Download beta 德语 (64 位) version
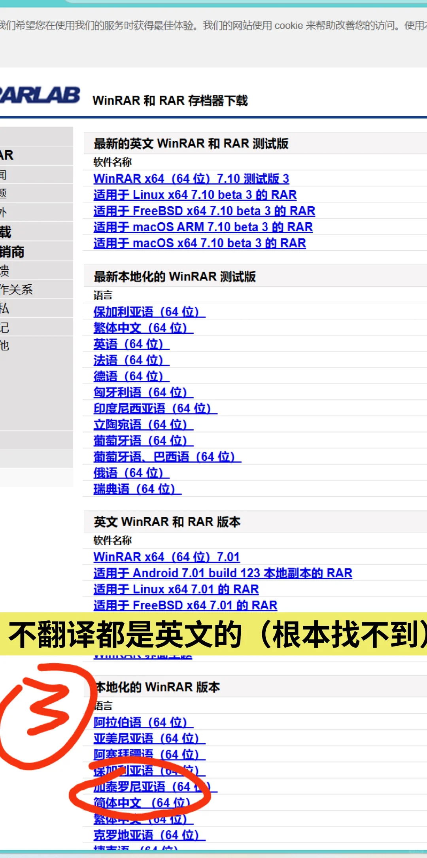 (131, 376)
